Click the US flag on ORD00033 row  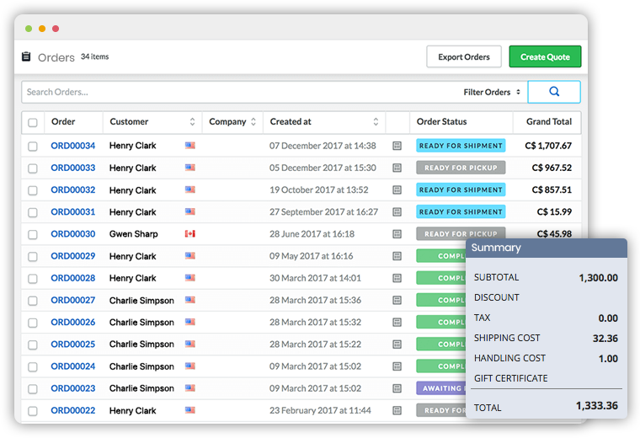click(189, 168)
